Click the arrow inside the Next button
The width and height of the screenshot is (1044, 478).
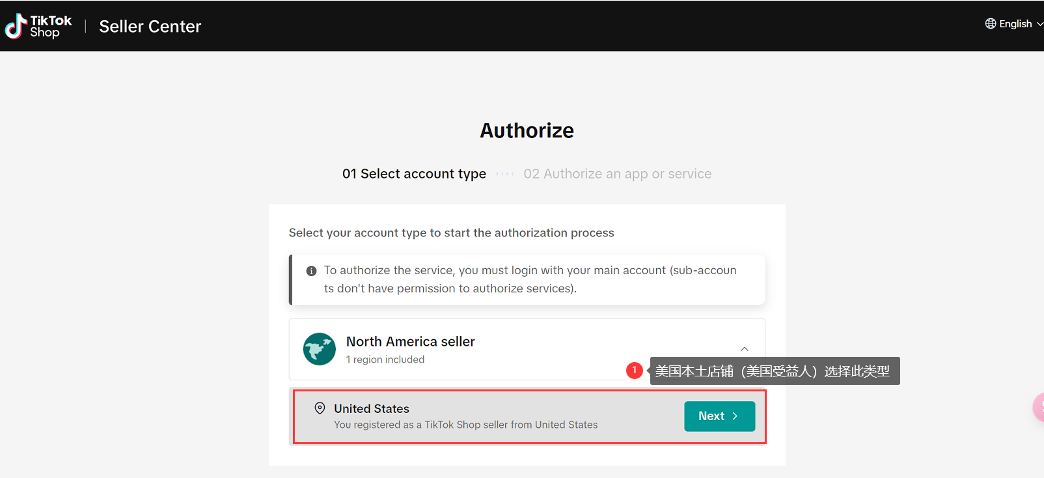coord(735,416)
